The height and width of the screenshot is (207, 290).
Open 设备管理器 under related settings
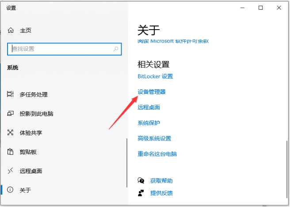152,92
